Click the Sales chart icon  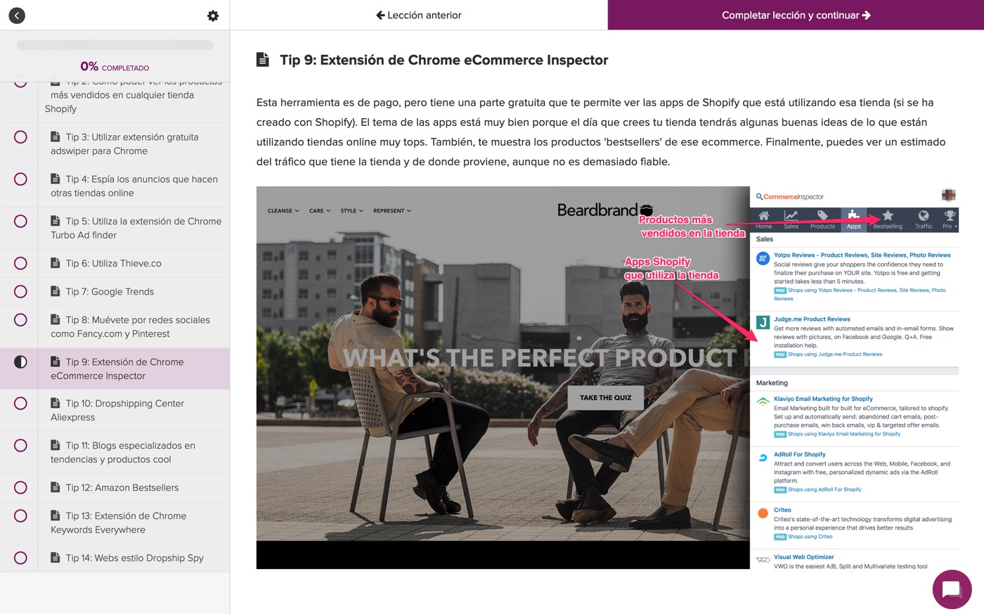click(791, 215)
